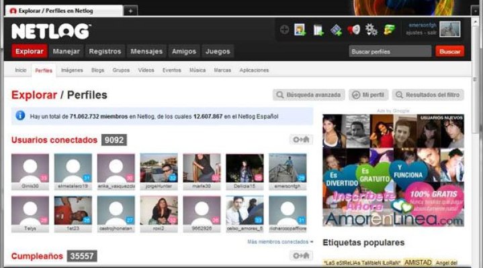Click the gray plus circle icon in header
This screenshot has height=268, width=483.
click(284, 29)
